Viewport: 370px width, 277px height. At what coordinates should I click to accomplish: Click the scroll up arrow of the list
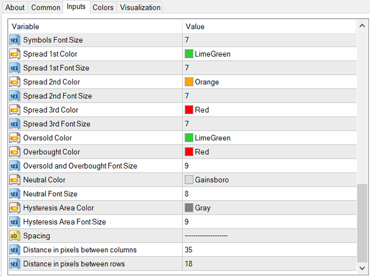pyautogui.click(x=362, y=27)
